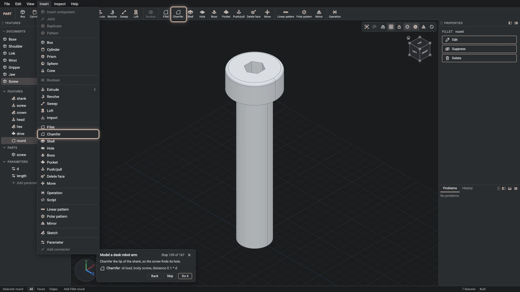This screenshot has width=520, height=292.
Task: Select the Mirror tool in the toolbar
Action: [x=319, y=14]
